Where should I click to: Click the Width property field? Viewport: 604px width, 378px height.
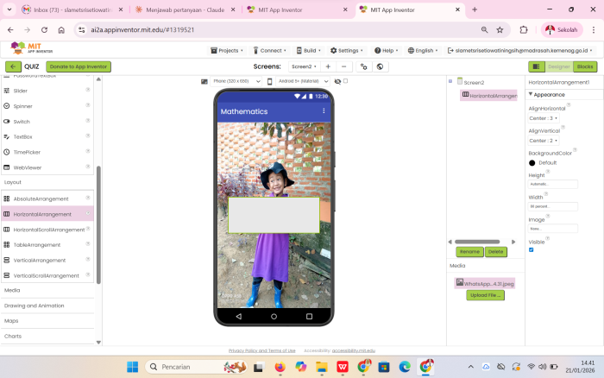552,206
